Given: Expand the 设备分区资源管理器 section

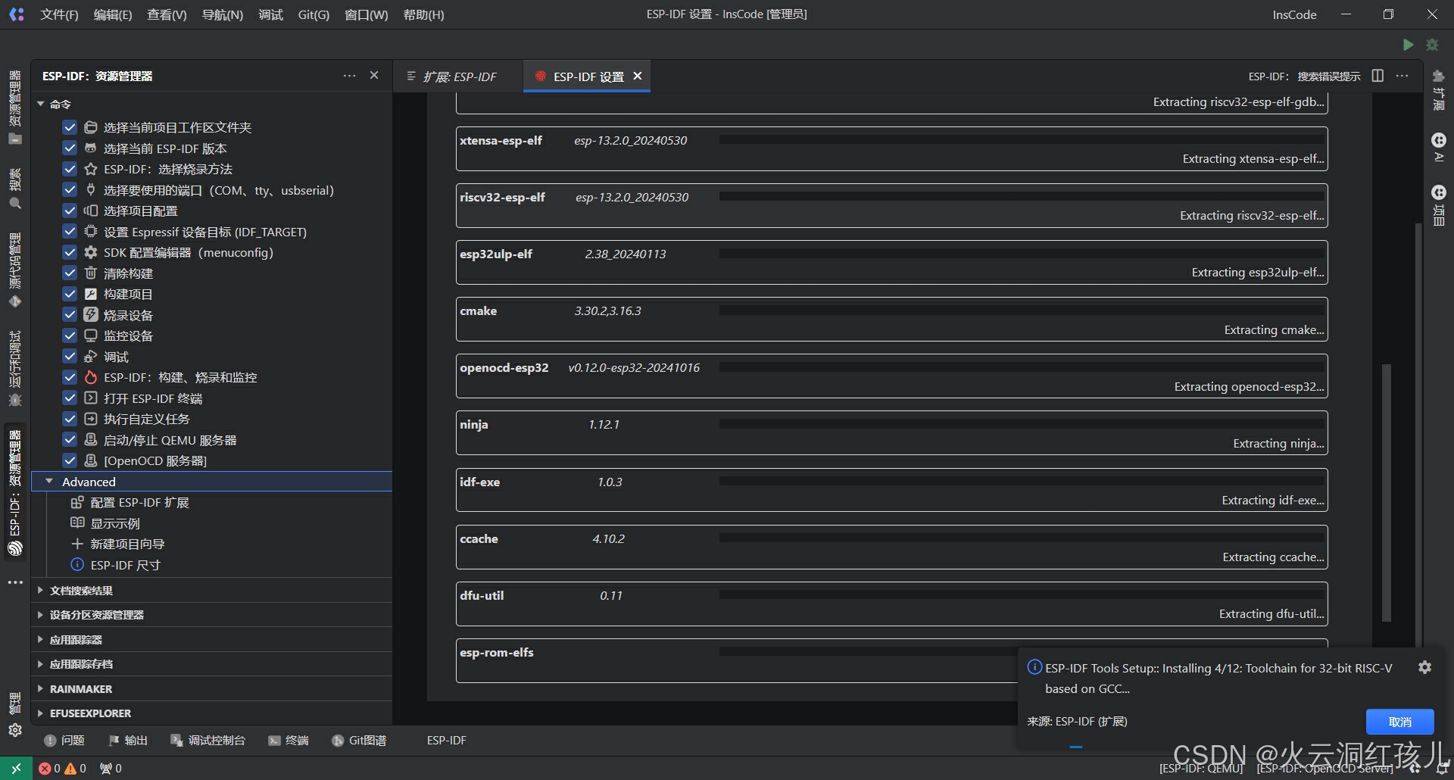Looking at the screenshot, I should (211, 615).
